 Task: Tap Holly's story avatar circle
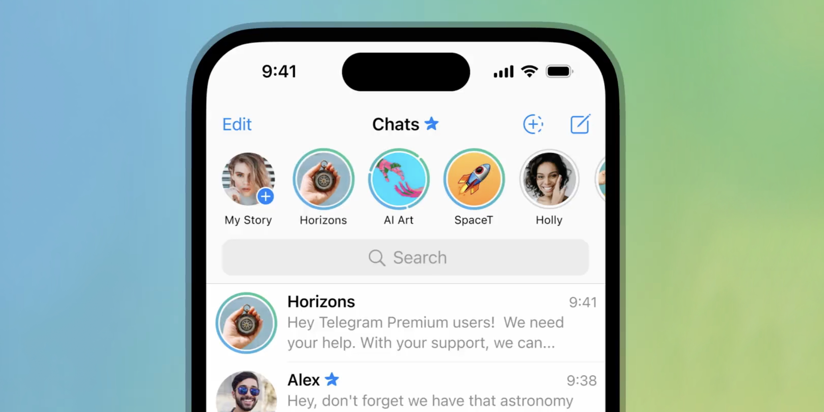click(x=548, y=179)
